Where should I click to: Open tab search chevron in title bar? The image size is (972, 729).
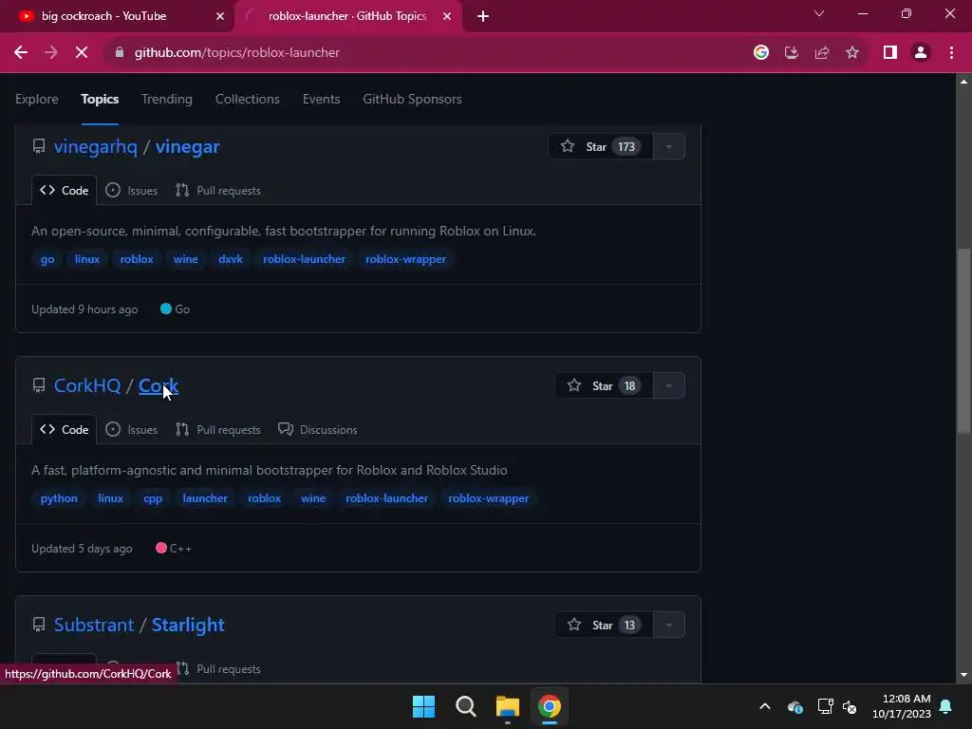tap(819, 13)
